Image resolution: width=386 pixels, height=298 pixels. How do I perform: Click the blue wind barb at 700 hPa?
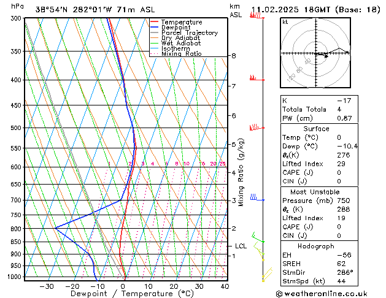coord(257,197)
